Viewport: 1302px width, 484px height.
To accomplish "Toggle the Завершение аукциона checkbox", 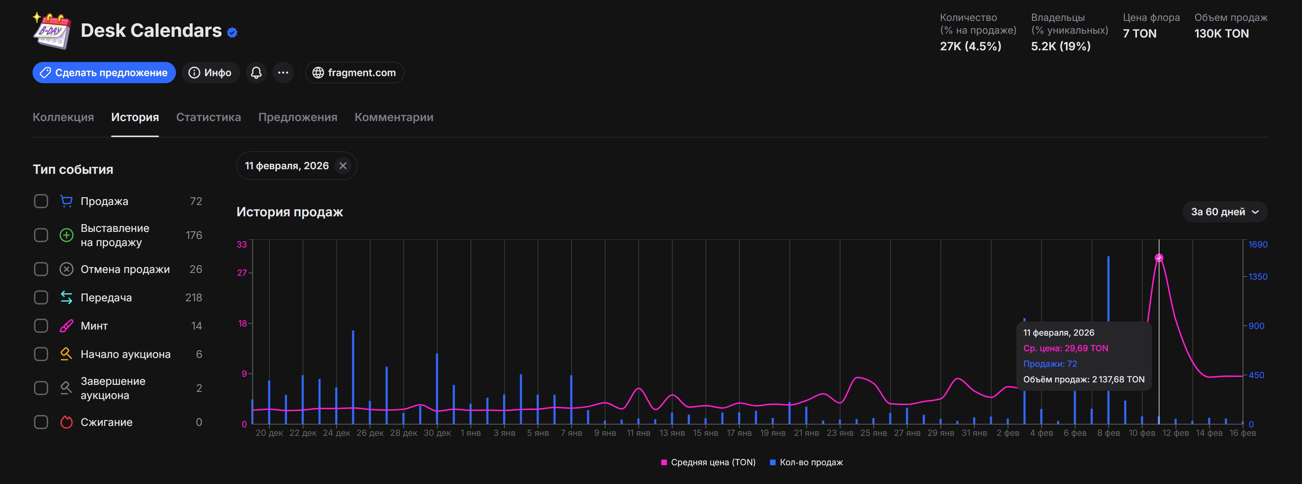I will coord(41,388).
